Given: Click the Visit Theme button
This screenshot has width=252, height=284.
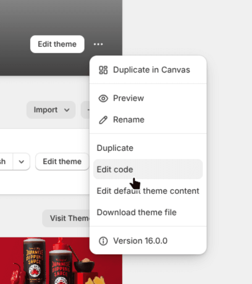Looking at the screenshot, I should point(66,218).
